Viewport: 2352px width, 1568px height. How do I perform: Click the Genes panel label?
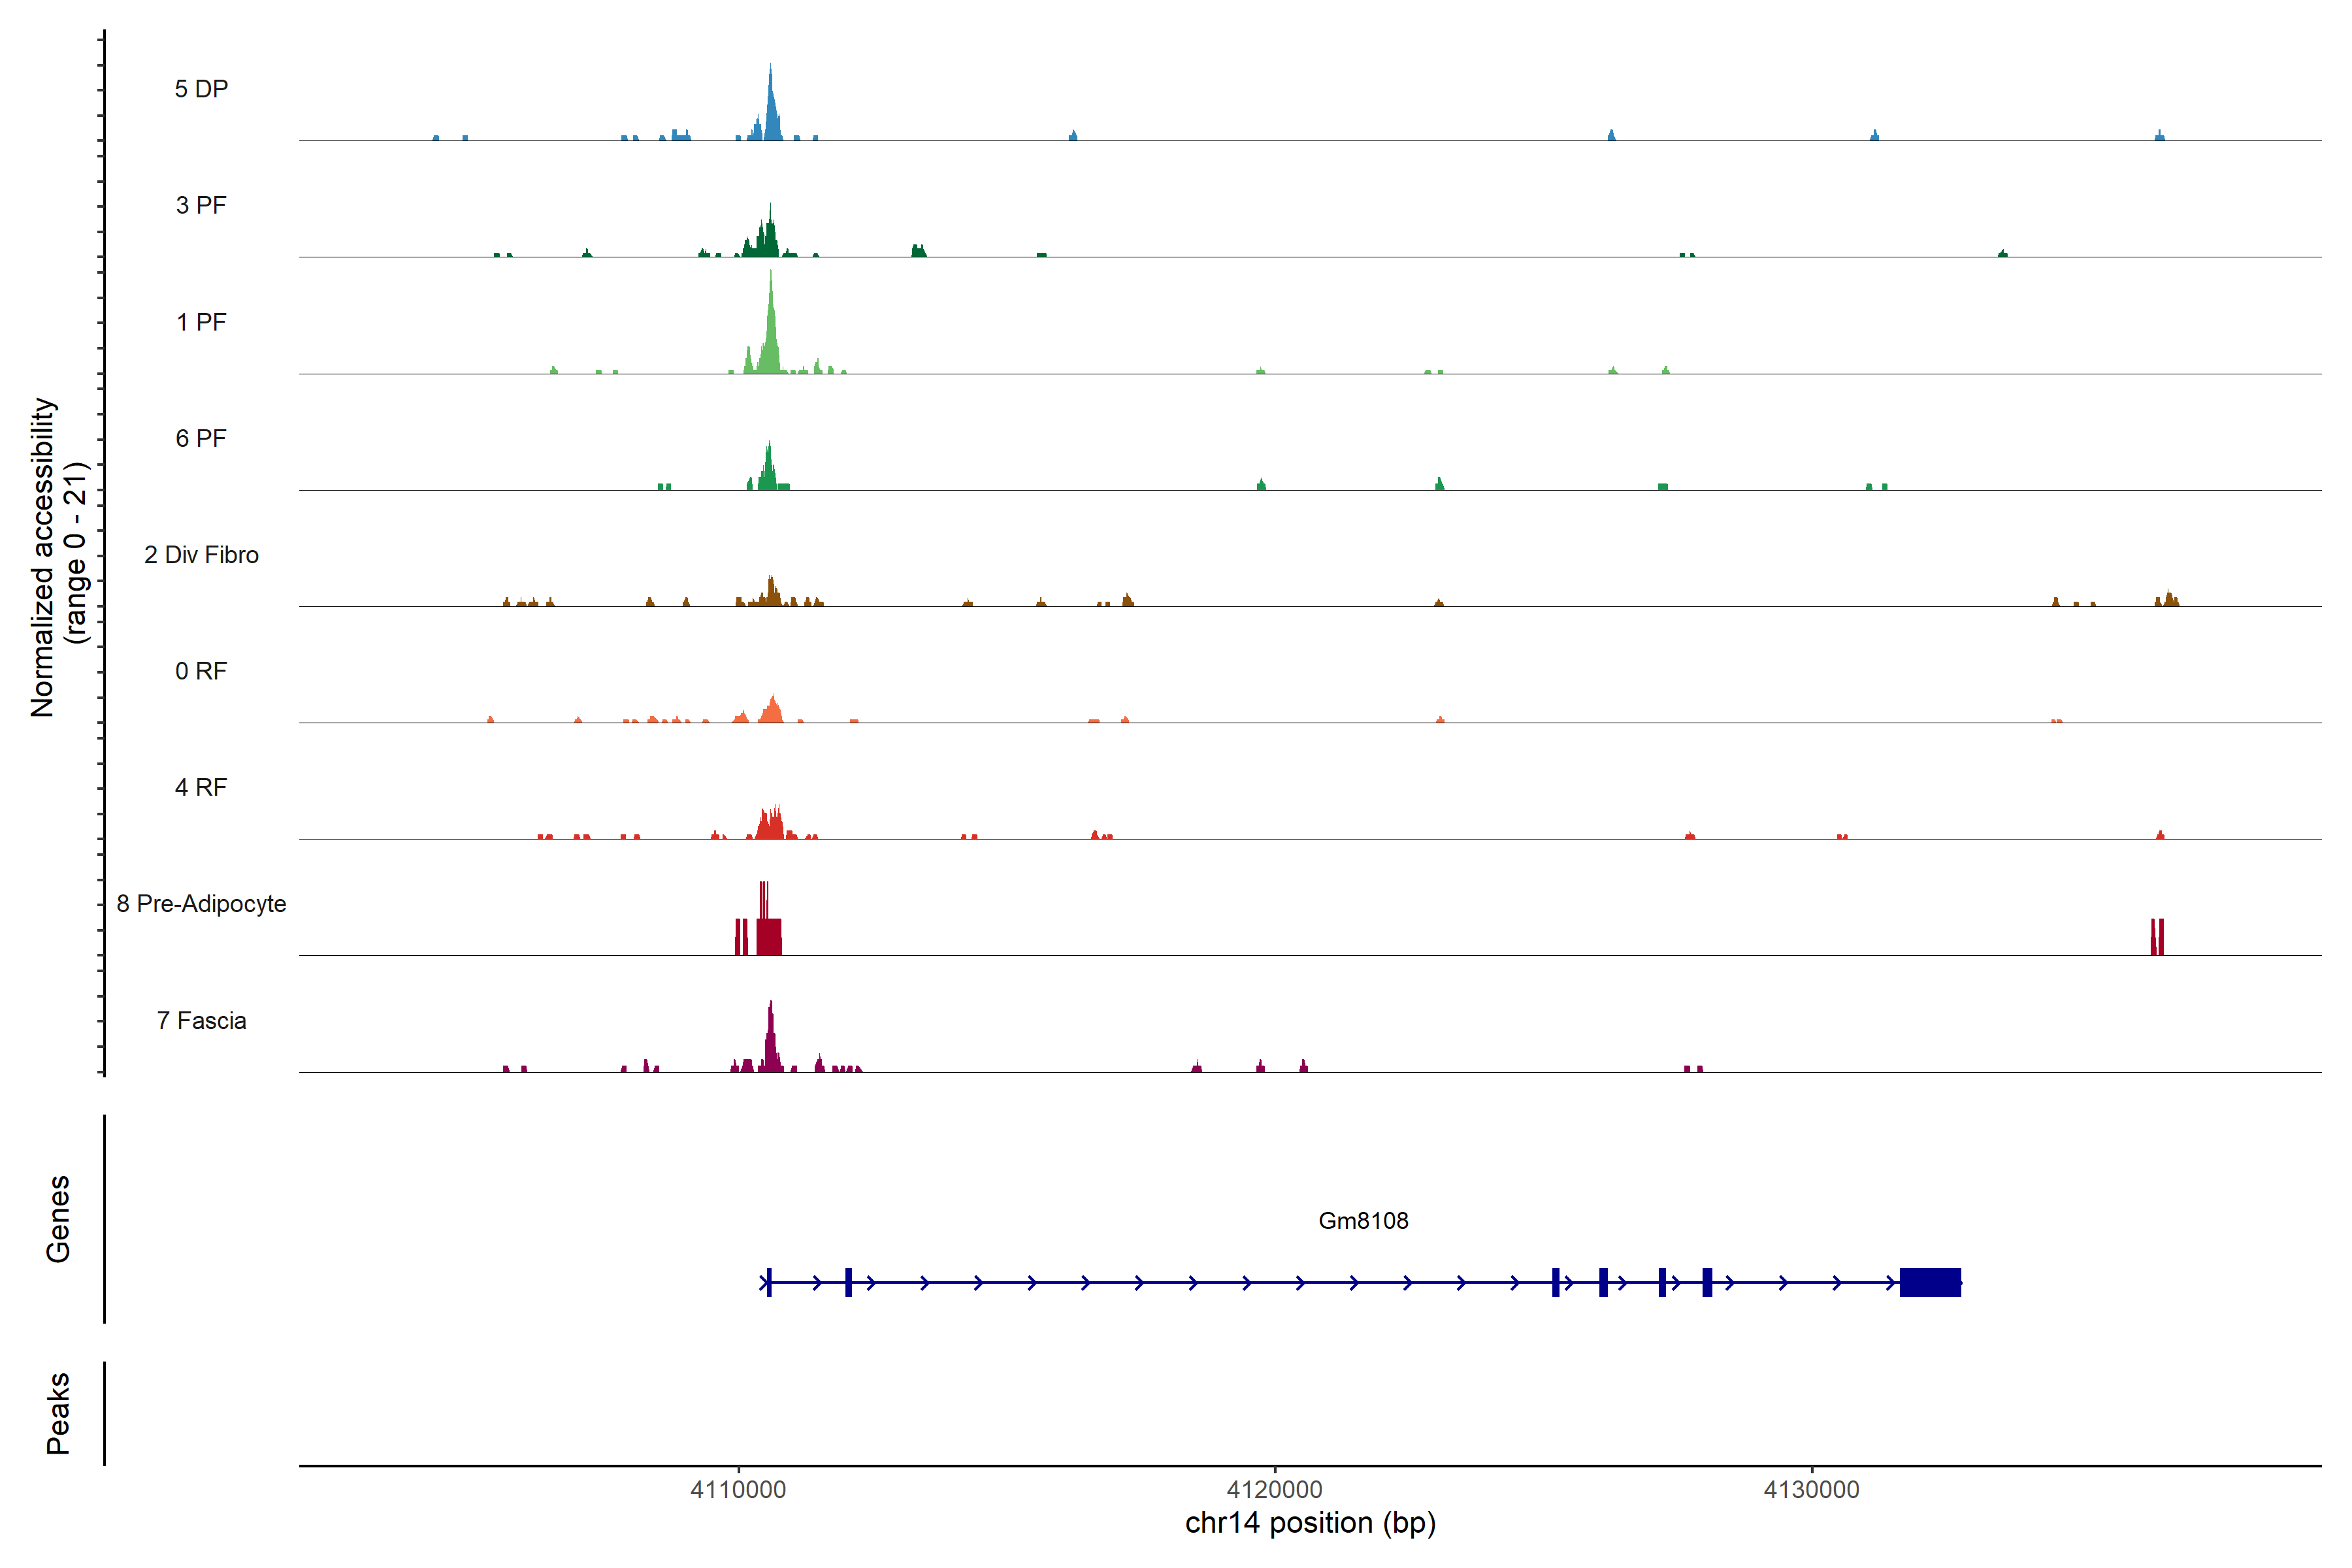pos(58,1219)
